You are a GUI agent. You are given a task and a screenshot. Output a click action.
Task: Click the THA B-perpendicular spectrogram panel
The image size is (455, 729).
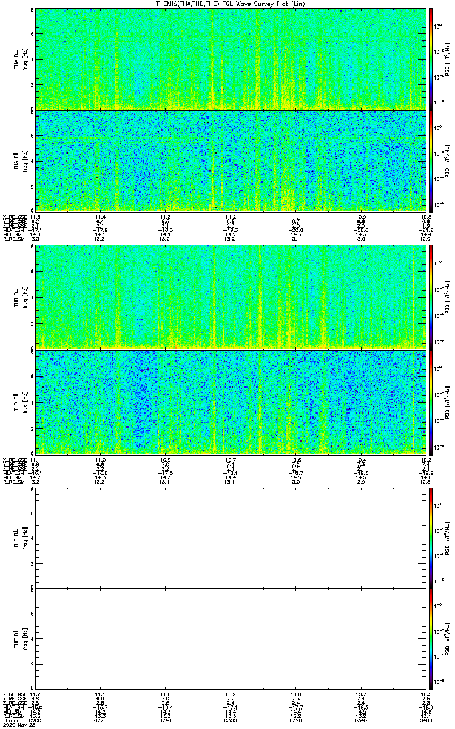(x=229, y=59)
